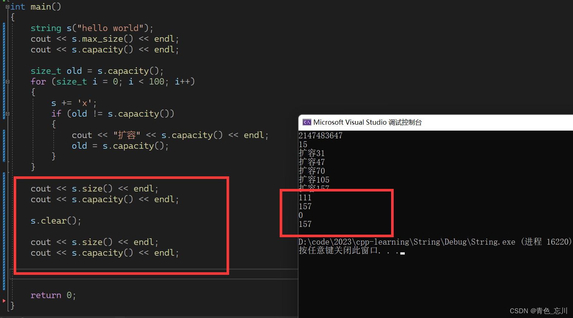Click the line s += 'x';
This screenshot has width=573, height=318.
point(74,103)
